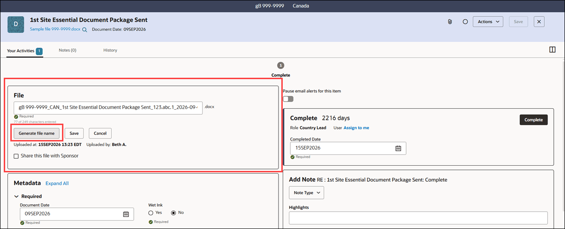Click the circle status icon in header
Image resolution: width=565 pixels, height=229 pixels.
465,22
